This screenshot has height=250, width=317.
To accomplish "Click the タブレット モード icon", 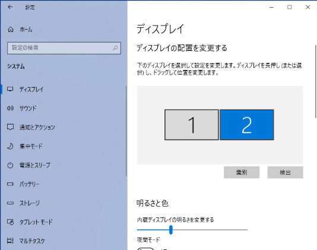I will tap(10, 222).
